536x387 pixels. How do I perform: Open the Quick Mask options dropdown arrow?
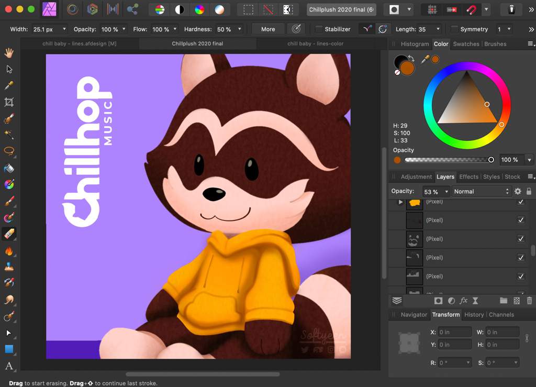409,9
